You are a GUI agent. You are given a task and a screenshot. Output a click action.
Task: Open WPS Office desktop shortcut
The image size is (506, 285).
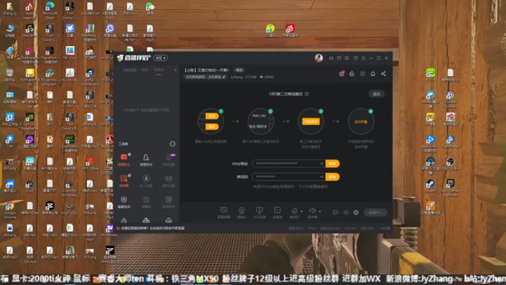[90, 163]
